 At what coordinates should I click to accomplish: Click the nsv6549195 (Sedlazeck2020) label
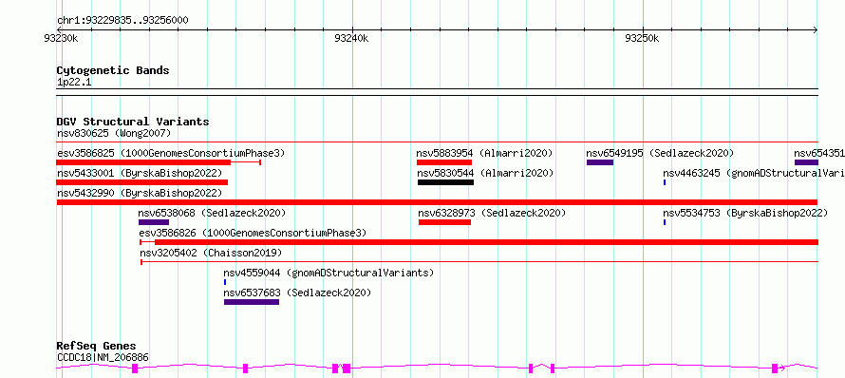tap(660, 153)
